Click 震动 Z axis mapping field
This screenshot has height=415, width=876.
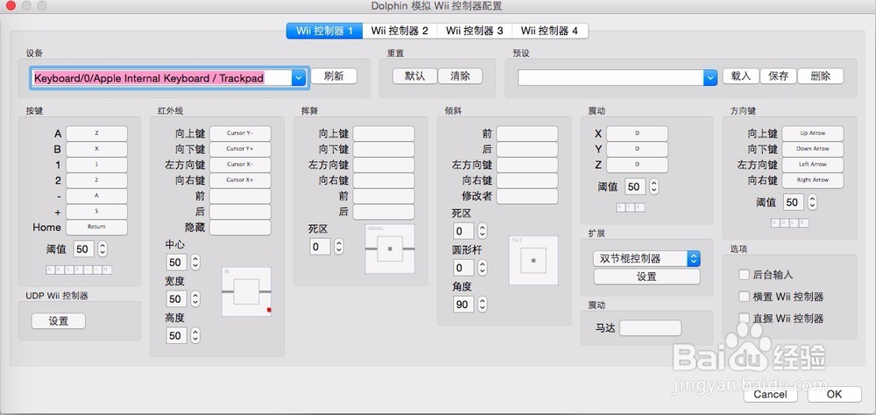(x=638, y=165)
